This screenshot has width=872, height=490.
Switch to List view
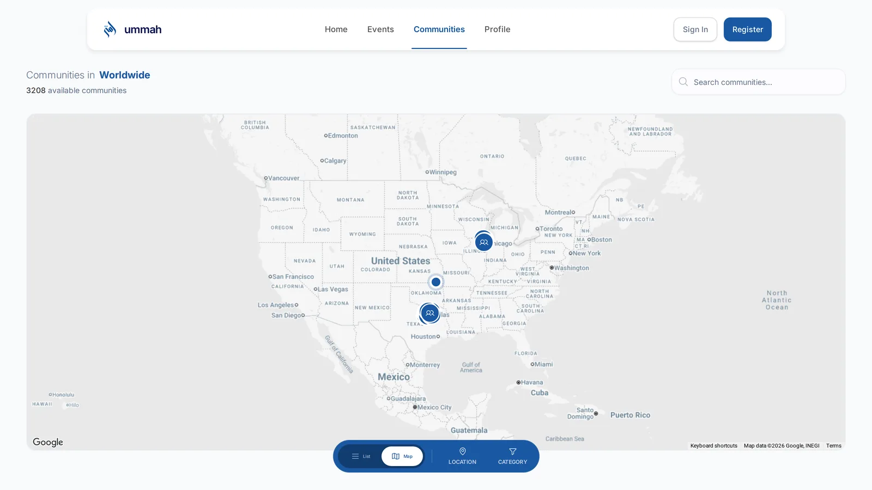(x=361, y=456)
